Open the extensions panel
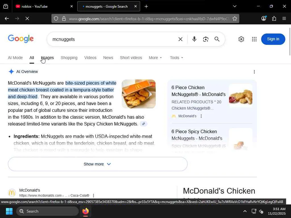The image size is (291, 218). (274, 18)
